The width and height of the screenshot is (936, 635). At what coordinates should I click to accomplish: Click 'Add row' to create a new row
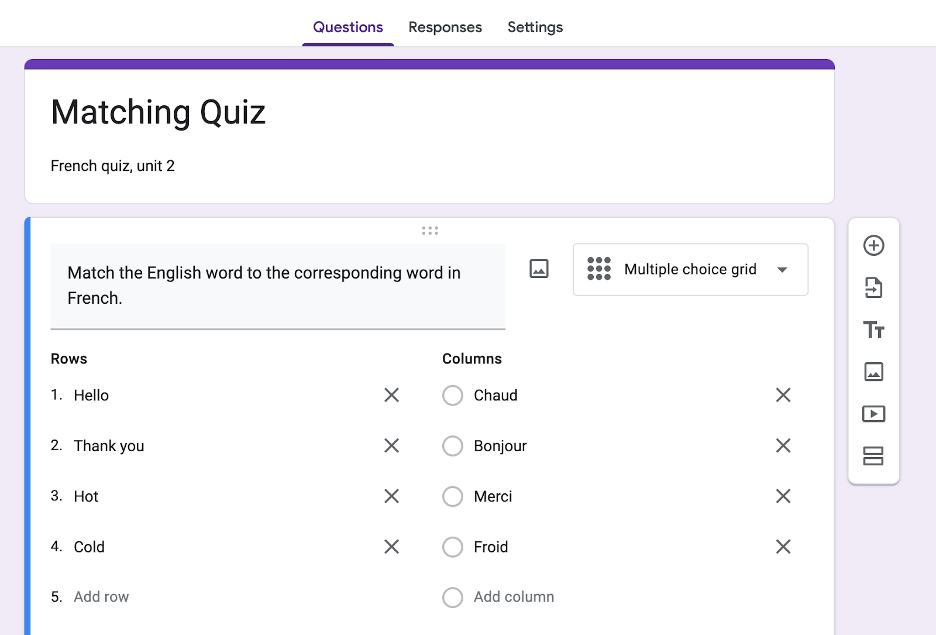(x=101, y=597)
